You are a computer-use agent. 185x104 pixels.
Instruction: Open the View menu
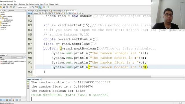[x=4, y=4]
